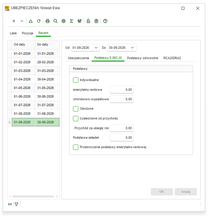This screenshot has height=220, width=209.
Task: Open the Podstawy zdrowotne tab
Action: click(142, 58)
